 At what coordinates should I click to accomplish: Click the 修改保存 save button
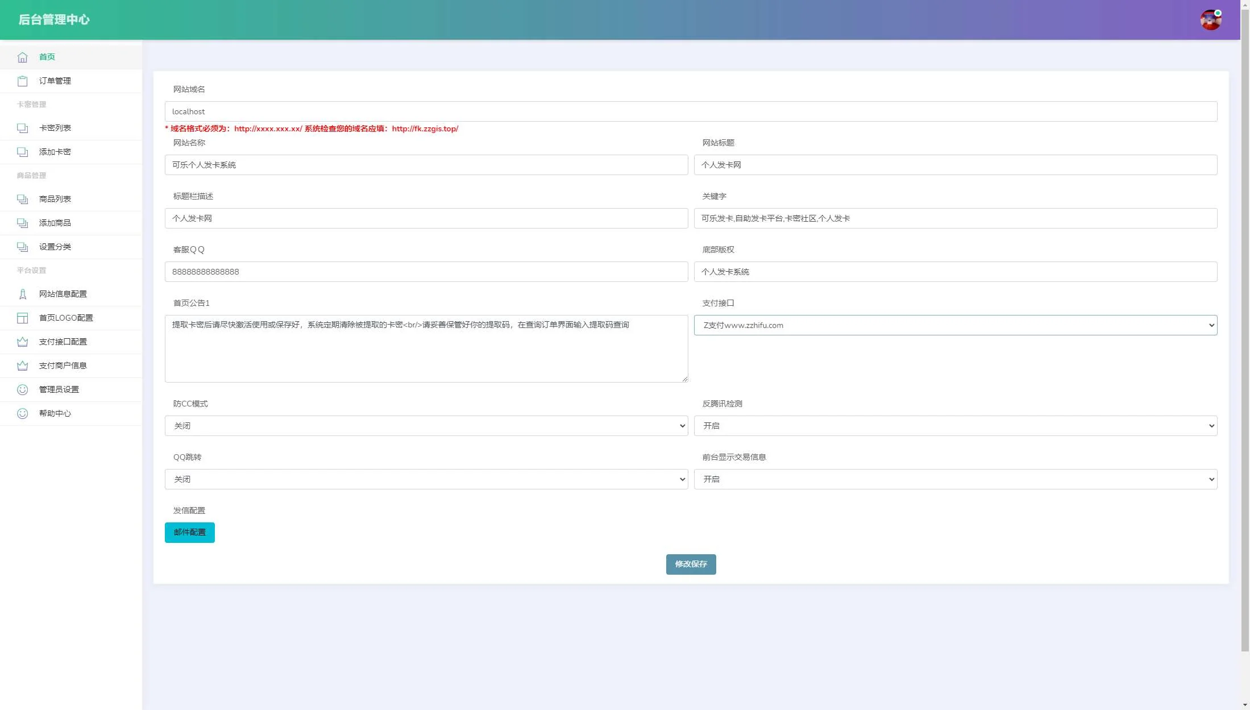(x=691, y=564)
